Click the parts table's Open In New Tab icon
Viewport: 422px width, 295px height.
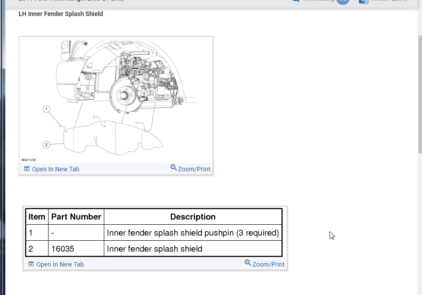tap(31, 264)
